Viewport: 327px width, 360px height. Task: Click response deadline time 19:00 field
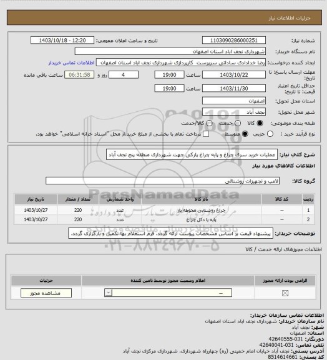(x=170, y=75)
